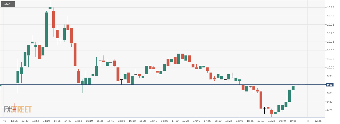Click the 10.35 price axis label
The height and width of the screenshot is (124, 340).
tap(330, 7)
